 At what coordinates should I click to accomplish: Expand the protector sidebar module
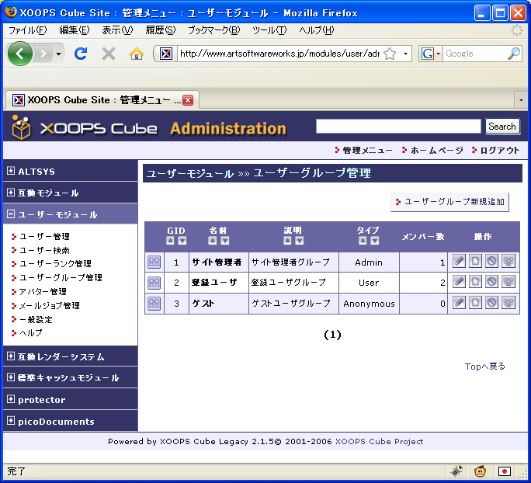point(10,400)
